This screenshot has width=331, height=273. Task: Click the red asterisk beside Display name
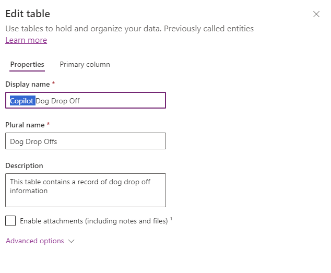click(53, 84)
